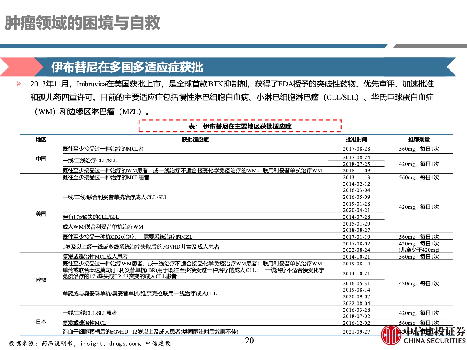Select the 地区 column header
This screenshot has height=350, width=467.
click(41, 139)
